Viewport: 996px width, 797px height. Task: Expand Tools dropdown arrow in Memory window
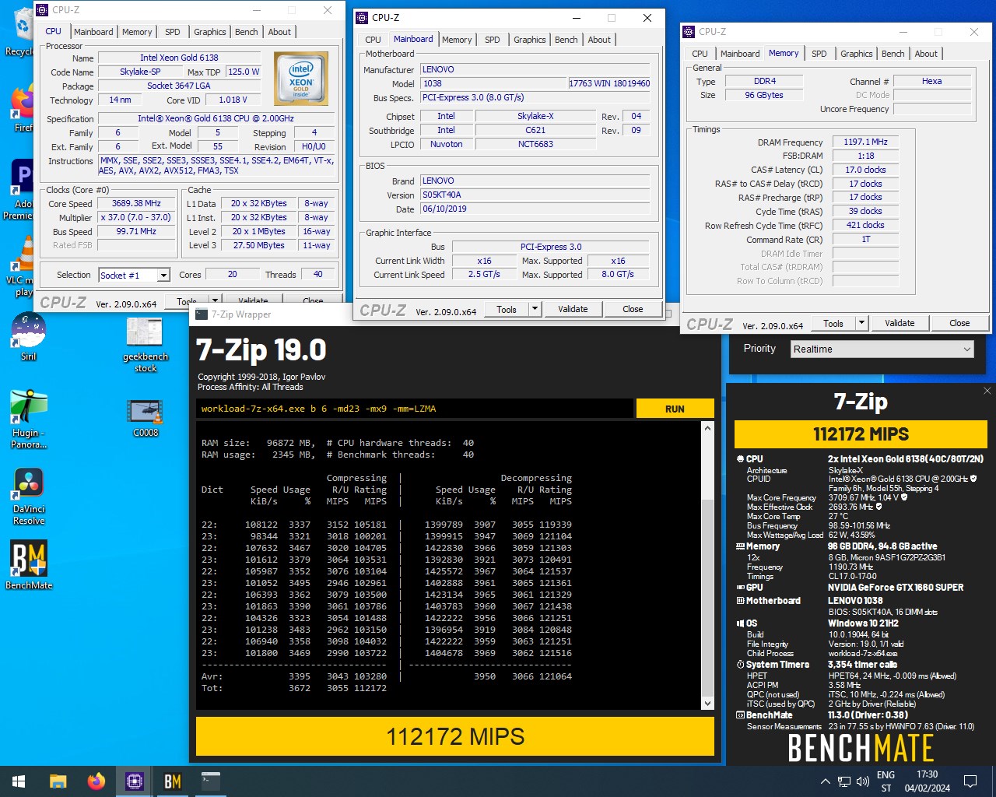861,323
